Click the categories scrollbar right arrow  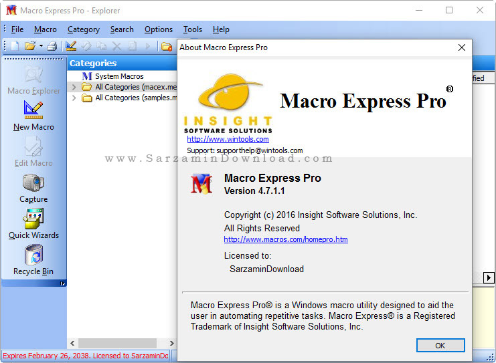tap(171, 343)
